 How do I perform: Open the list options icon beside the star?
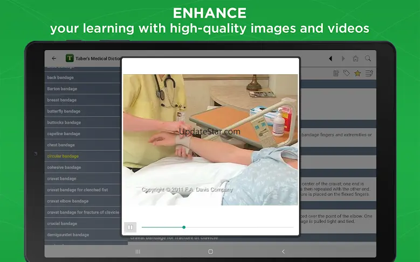[369, 73]
